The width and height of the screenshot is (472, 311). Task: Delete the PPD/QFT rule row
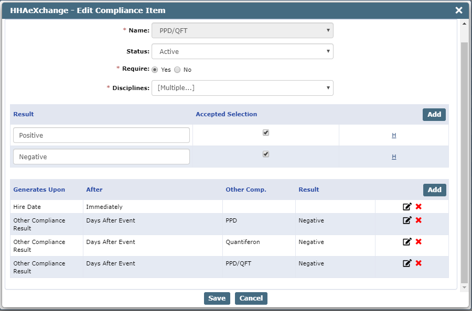point(419,263)
